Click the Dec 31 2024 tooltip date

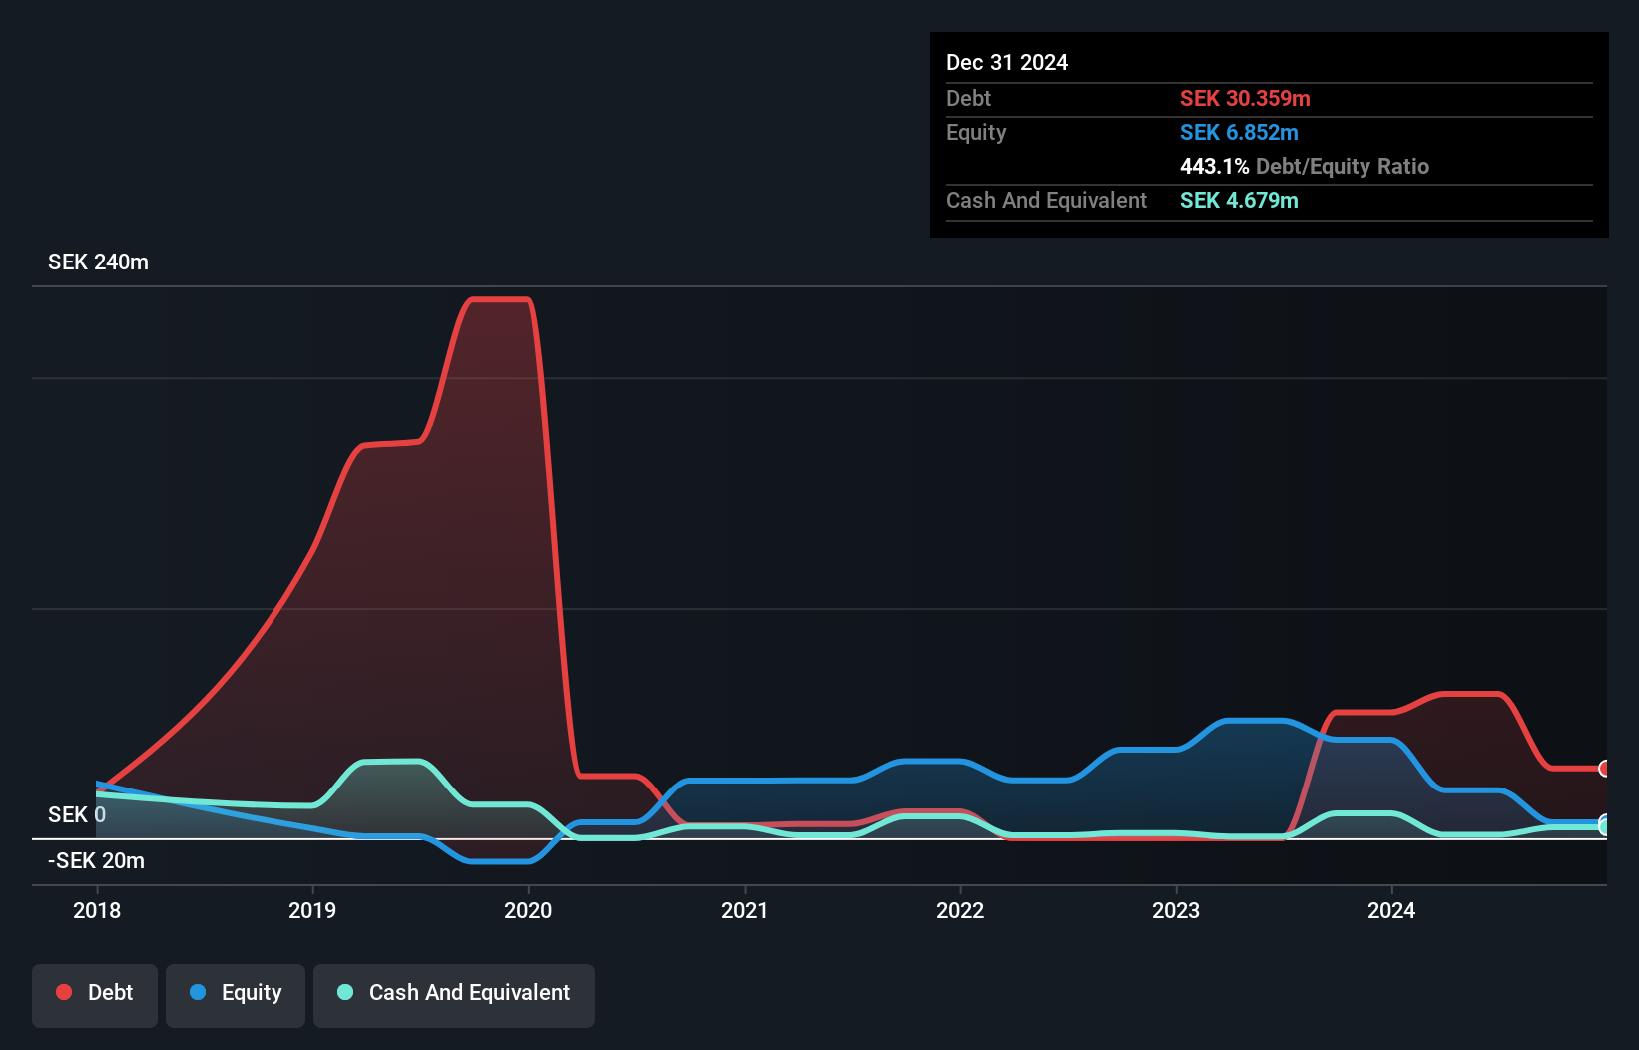(x=1007, y=62)
